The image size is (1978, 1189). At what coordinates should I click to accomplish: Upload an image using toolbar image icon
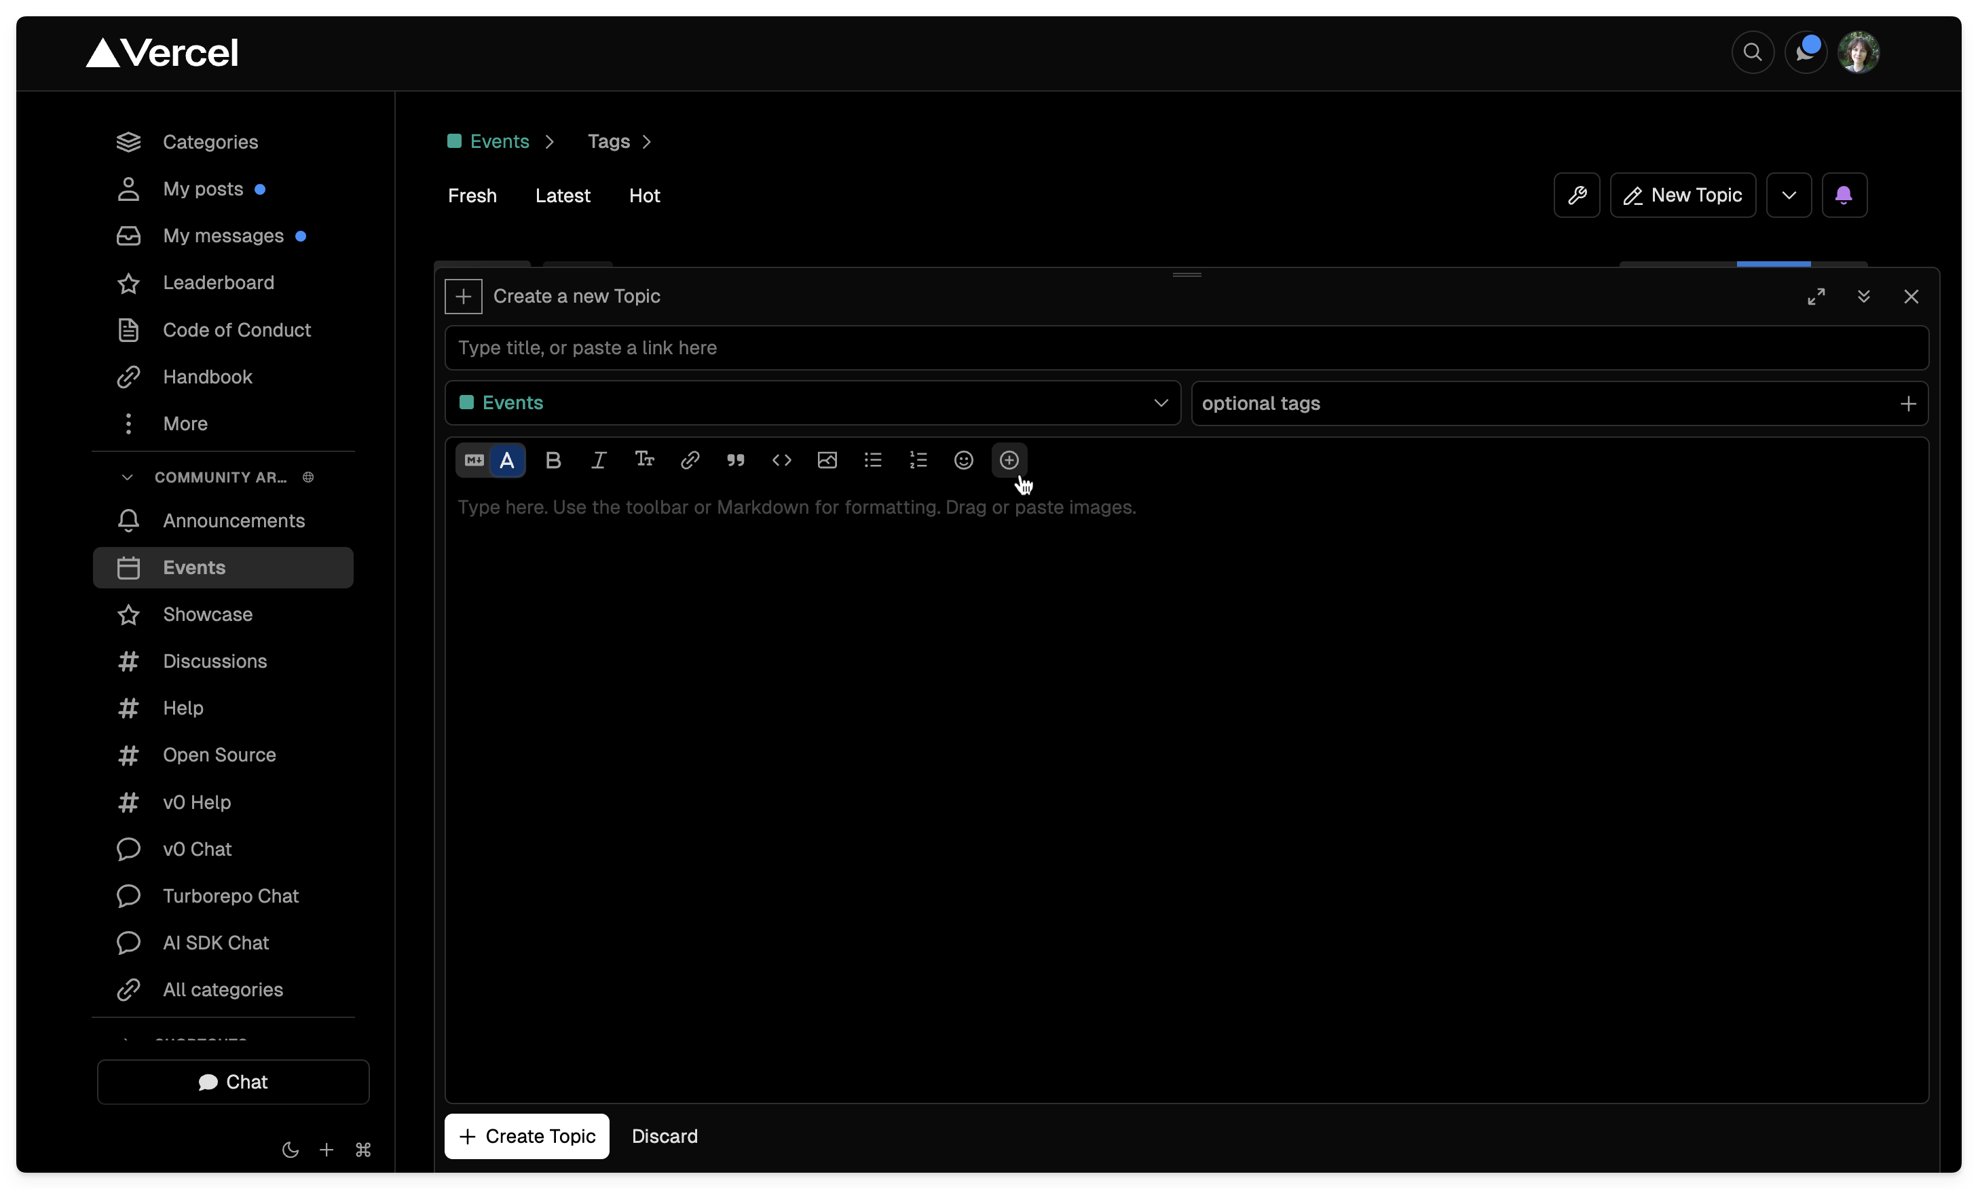827,460
